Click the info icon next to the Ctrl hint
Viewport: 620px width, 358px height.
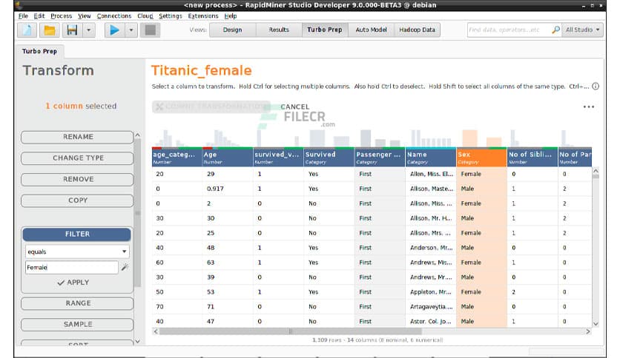pyautogui.click(x=596, y=87)
